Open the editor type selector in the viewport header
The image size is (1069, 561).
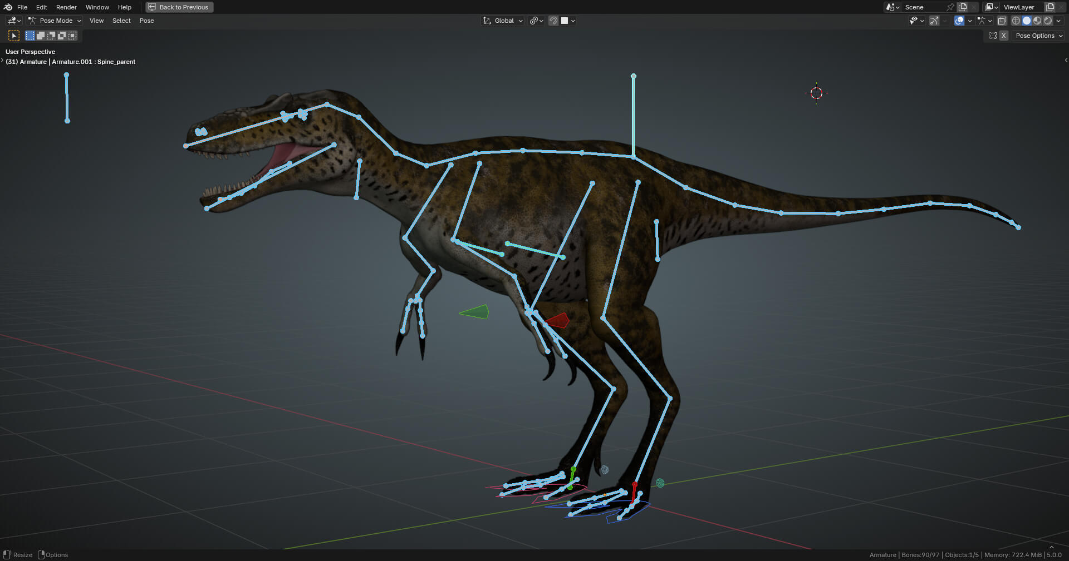click(x=14, y=21)
